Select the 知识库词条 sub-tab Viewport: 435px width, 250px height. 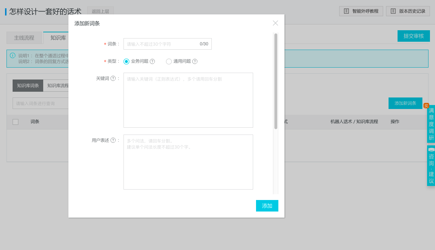[x=28, y=86]
